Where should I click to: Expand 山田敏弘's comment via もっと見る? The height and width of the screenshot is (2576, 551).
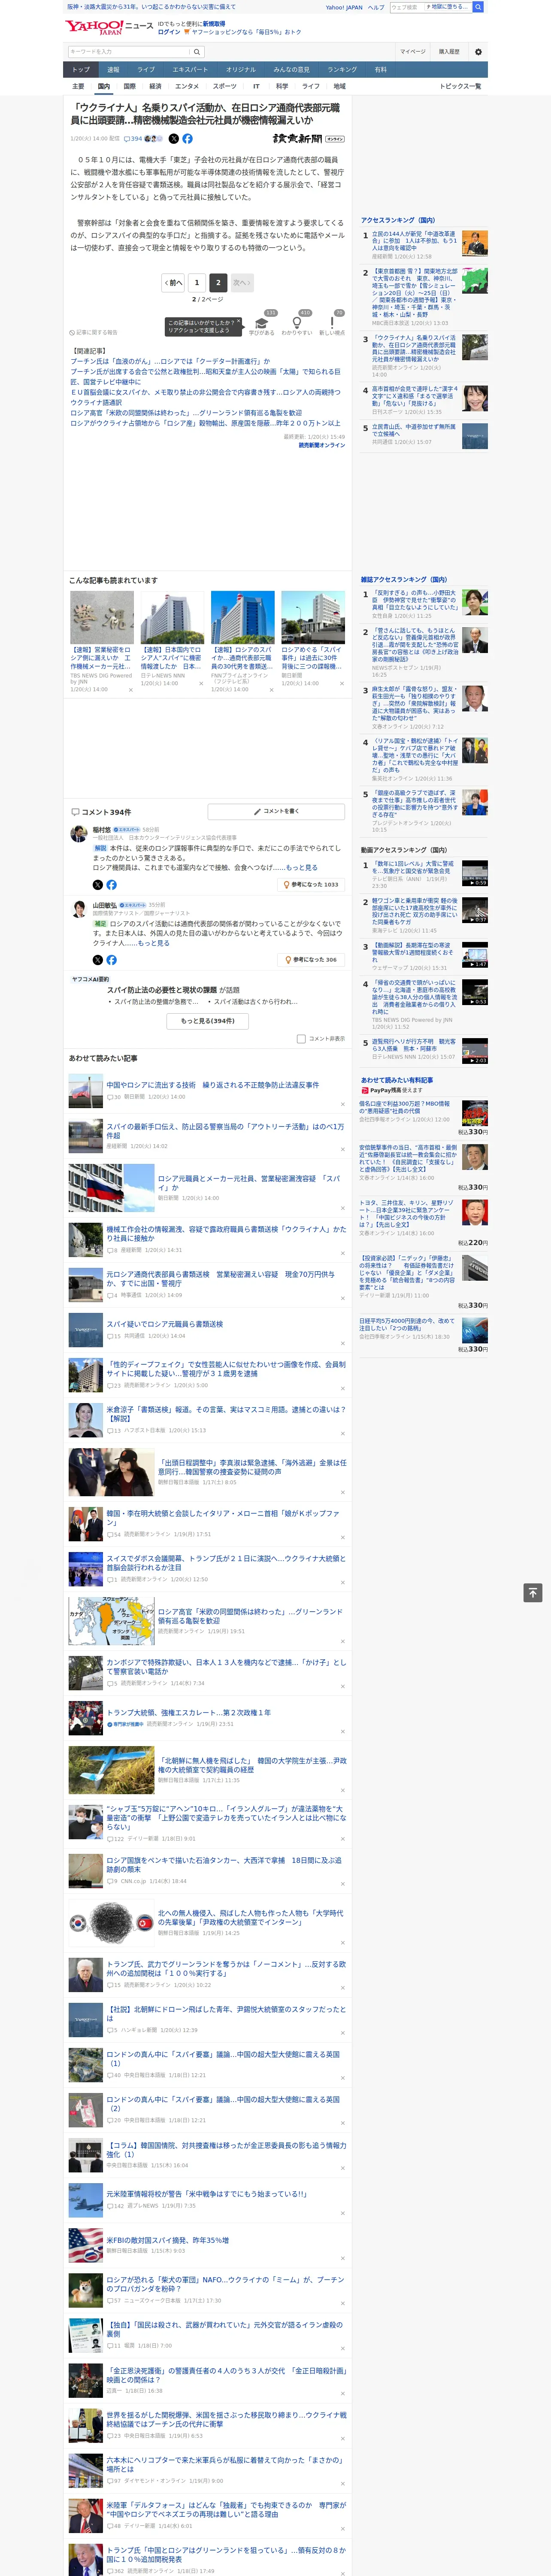point(153,943)
